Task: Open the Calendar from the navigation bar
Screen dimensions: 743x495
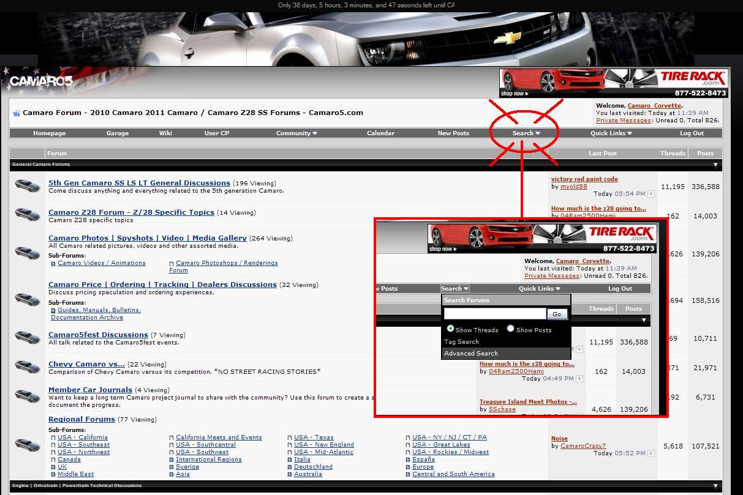Action: tap(380, 133)
